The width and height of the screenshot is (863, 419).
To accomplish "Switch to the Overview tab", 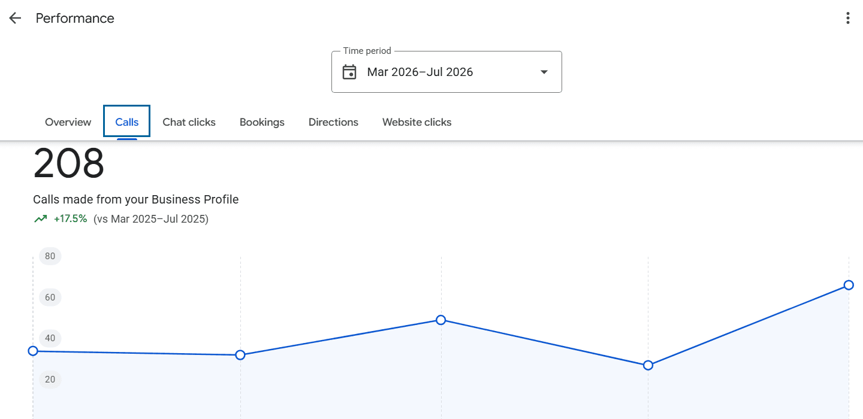I will click(68, 122).
